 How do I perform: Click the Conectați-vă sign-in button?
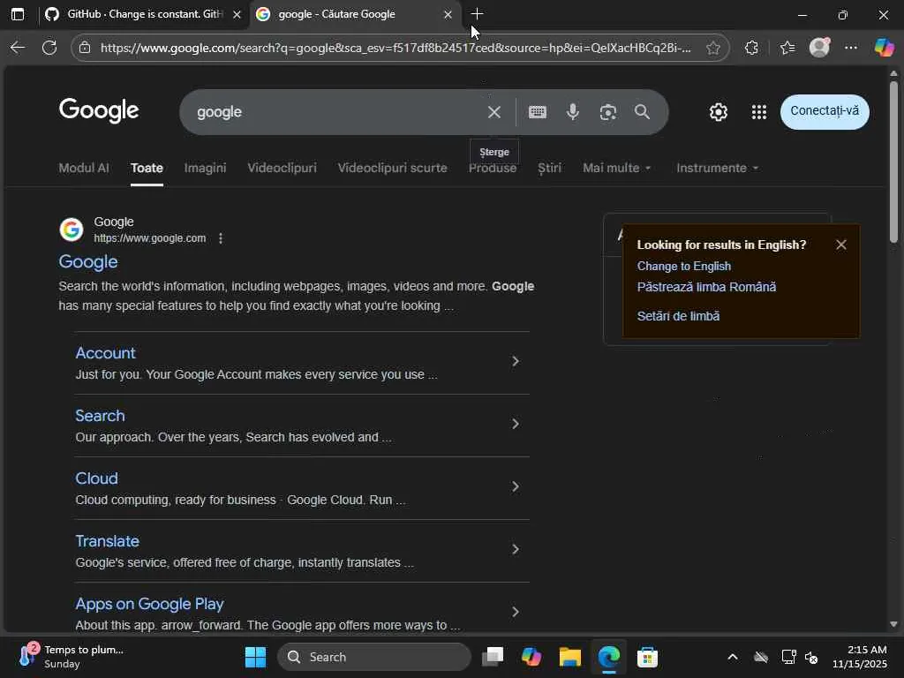pyautogui.click(x=825, y=111)
